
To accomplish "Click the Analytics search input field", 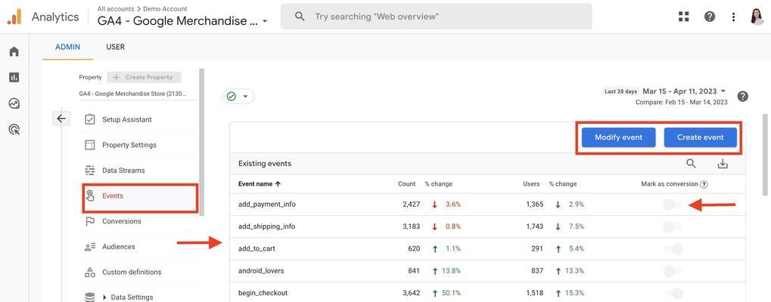I will pos(436,17).
